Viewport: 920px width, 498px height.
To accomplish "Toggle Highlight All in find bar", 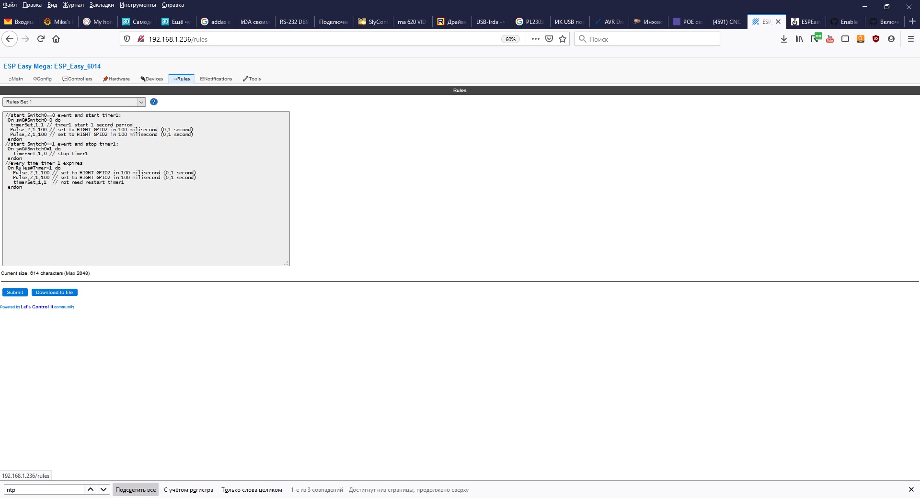I will point(136,490).
